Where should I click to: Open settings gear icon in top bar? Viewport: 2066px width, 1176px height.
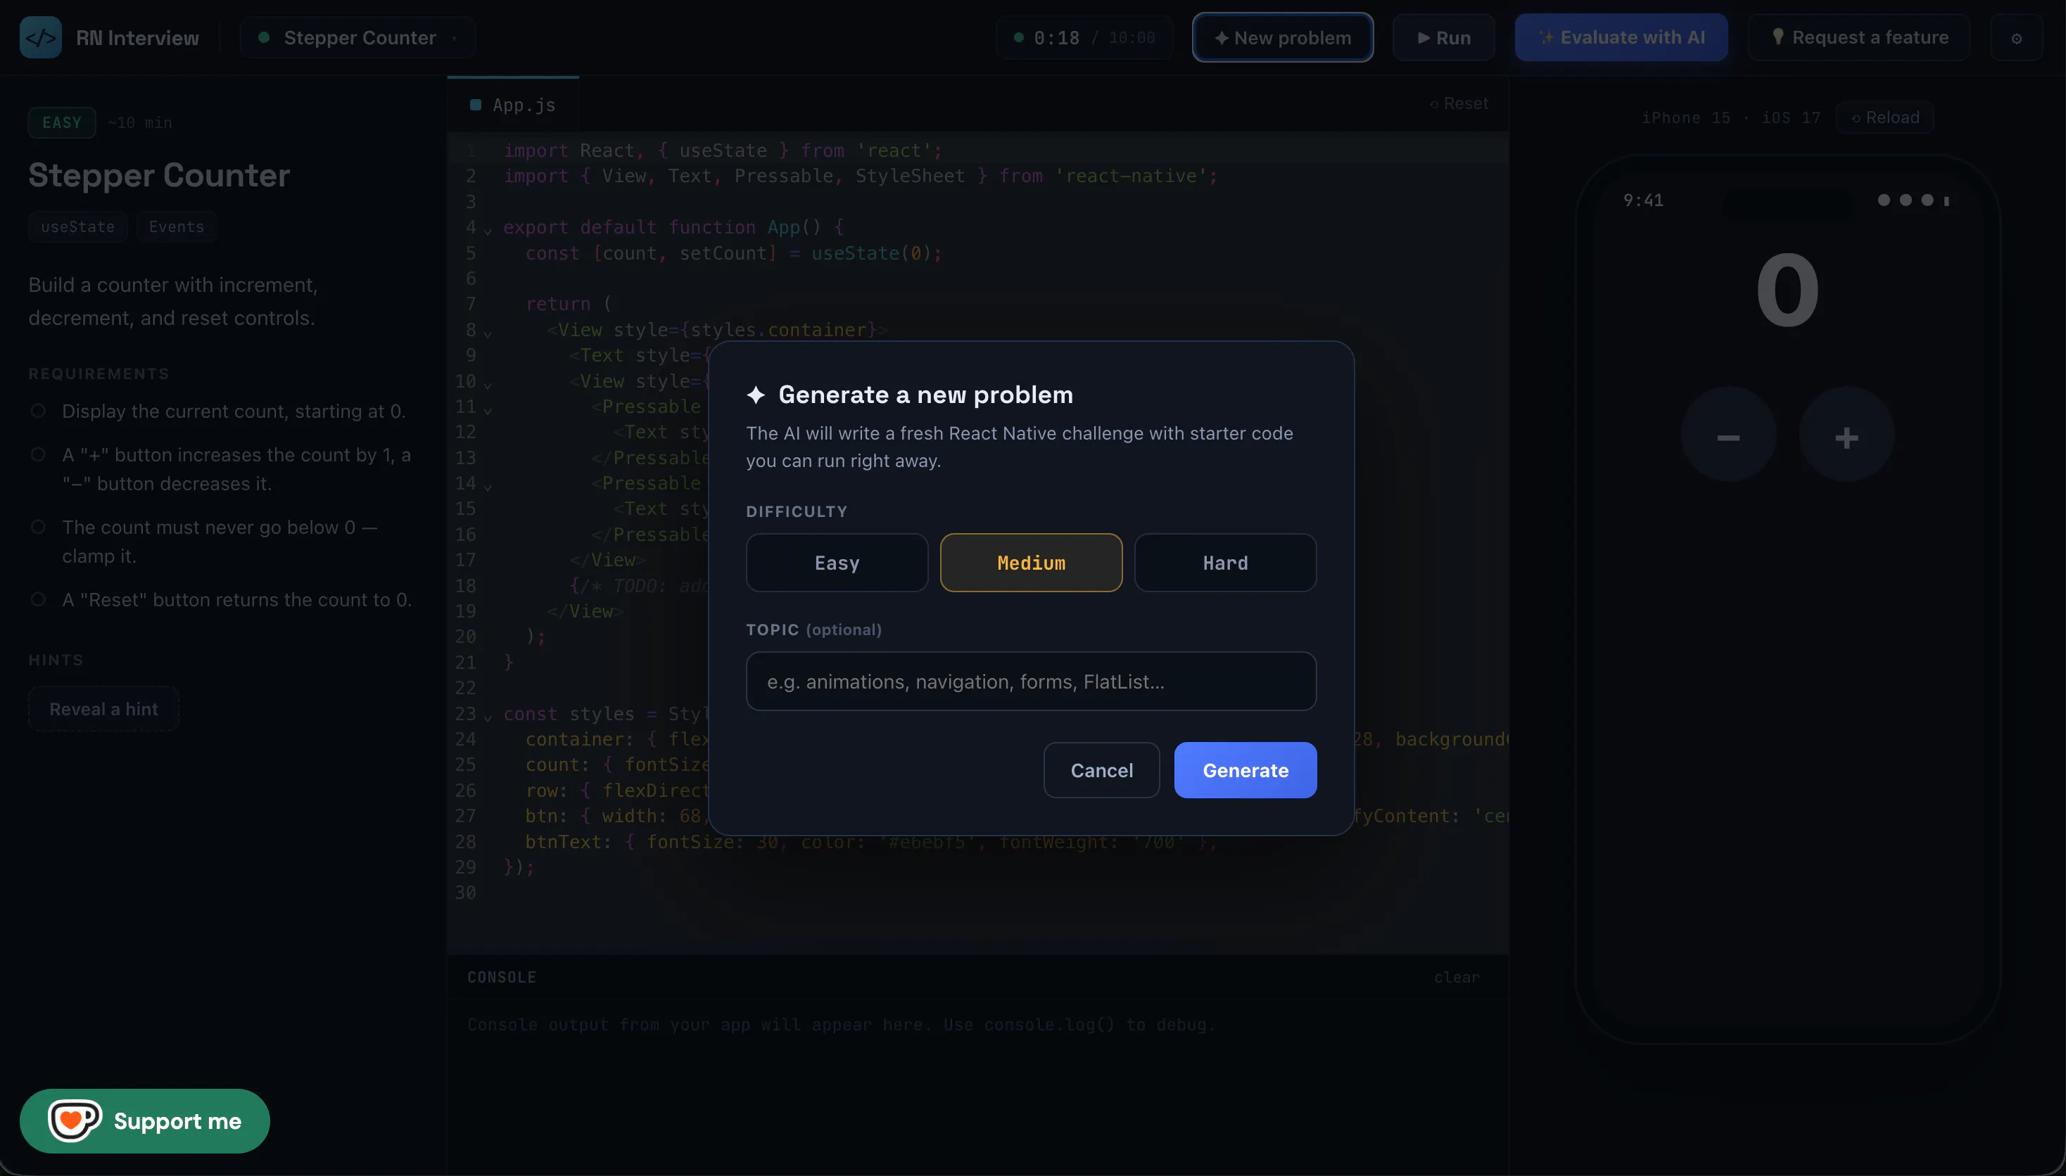point(2016,38)
